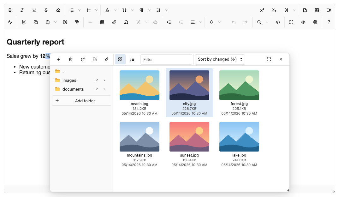Refresh the file browser list
Screen dimensions: 339x197
point(83,59)
